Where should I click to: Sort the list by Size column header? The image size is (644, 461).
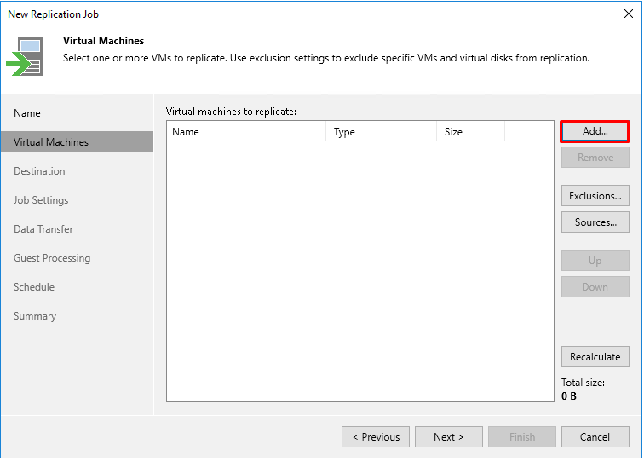click(471, 132)
